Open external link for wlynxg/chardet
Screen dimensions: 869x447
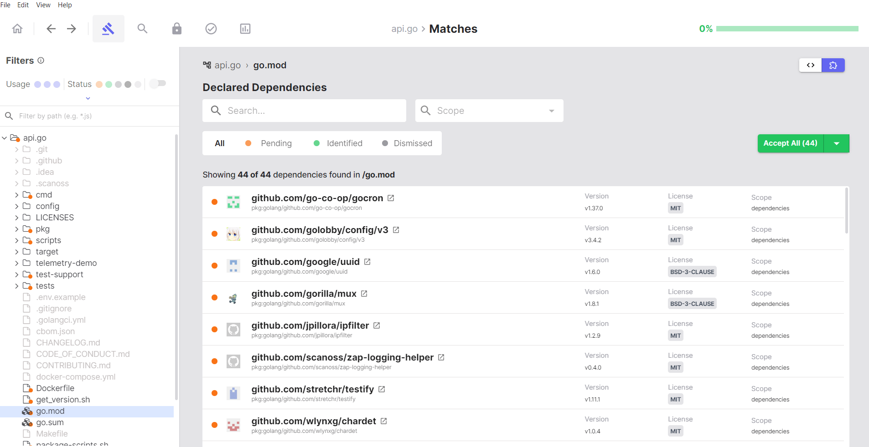[384, 421]
